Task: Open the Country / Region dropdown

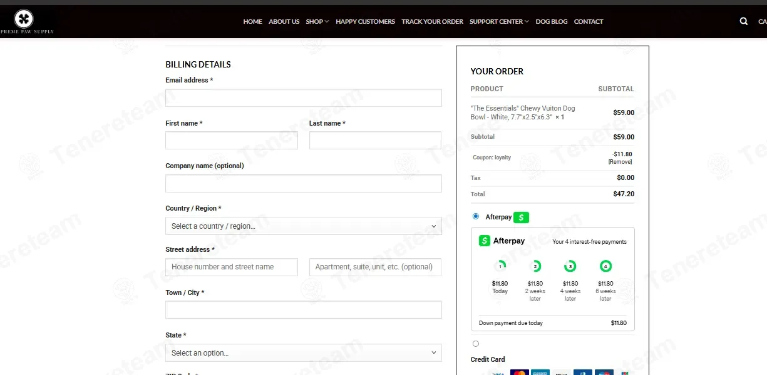Action: pos(304,226)
